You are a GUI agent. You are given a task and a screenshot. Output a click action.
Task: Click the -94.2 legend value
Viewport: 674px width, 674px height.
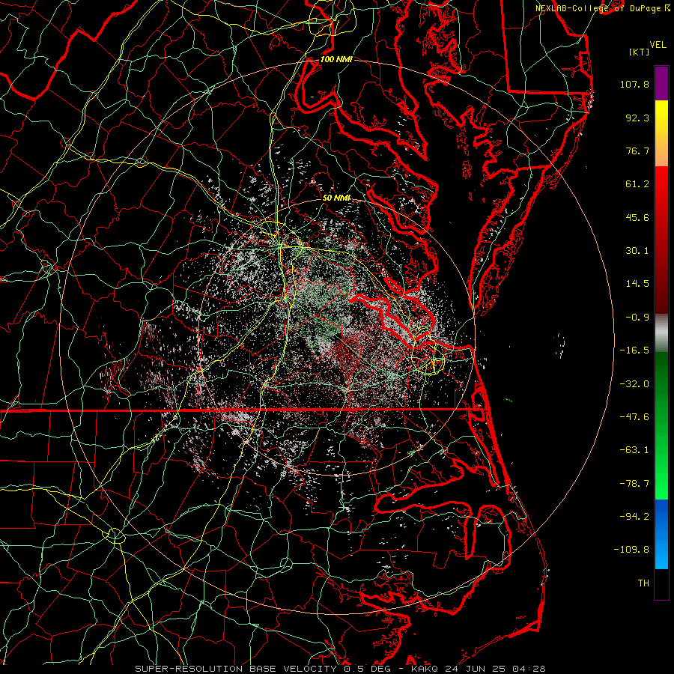(x=634, y=517)
